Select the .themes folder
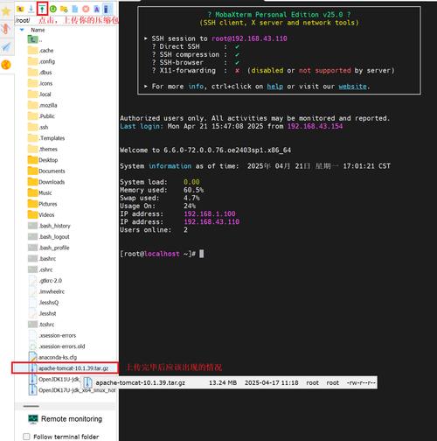The height and width of the screenshot is (441, 437). pyautogui.click(x=43, y=149)
